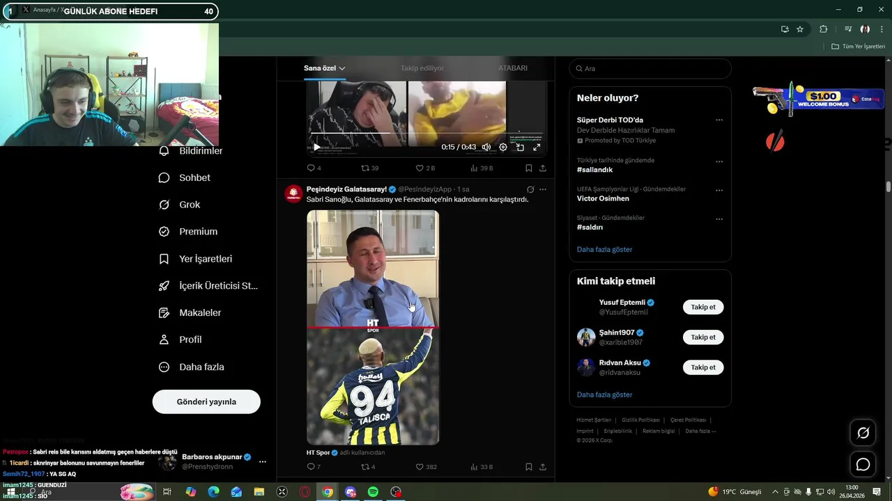Screen dimensions: 892x501
Task: Toggle picture-in-picture on the video
Action: 520,147
